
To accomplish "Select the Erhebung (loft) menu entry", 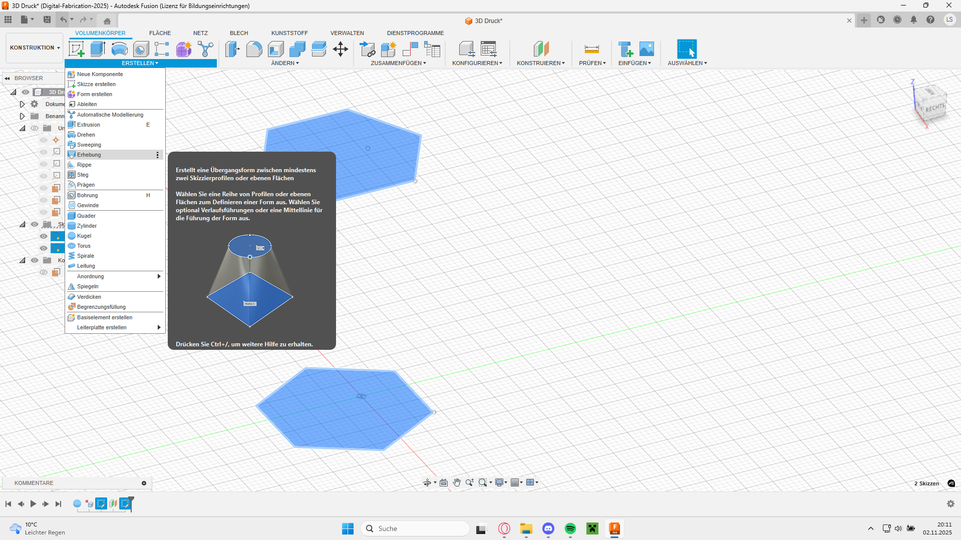I will click(x=89, y=155).
